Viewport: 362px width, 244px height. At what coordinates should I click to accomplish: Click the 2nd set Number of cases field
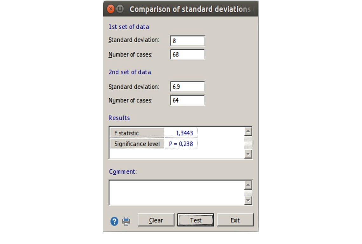188,100
